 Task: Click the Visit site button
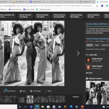click(89, 45)
